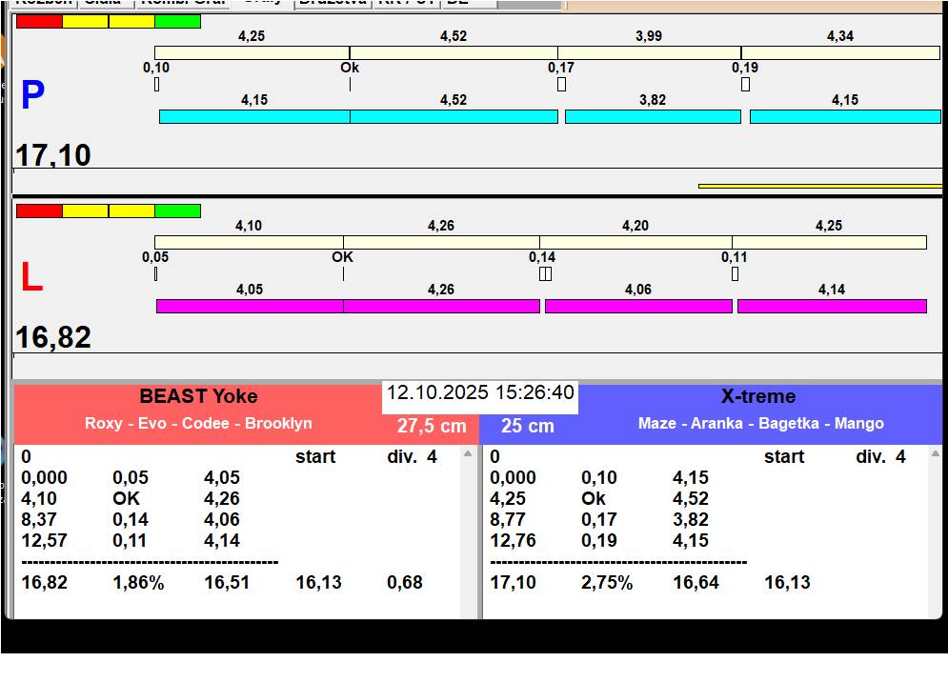Screen dimensions: 948x682
Task: Click the BEAST Yoke team header
Action: pyautogui.click(x=198, y=397)
